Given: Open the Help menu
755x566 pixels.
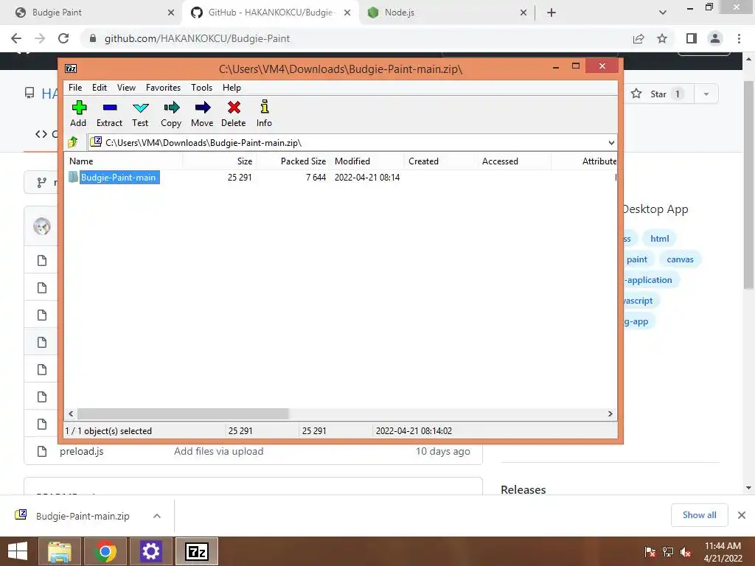Looking at the screenshot, I should pos(232,88).
